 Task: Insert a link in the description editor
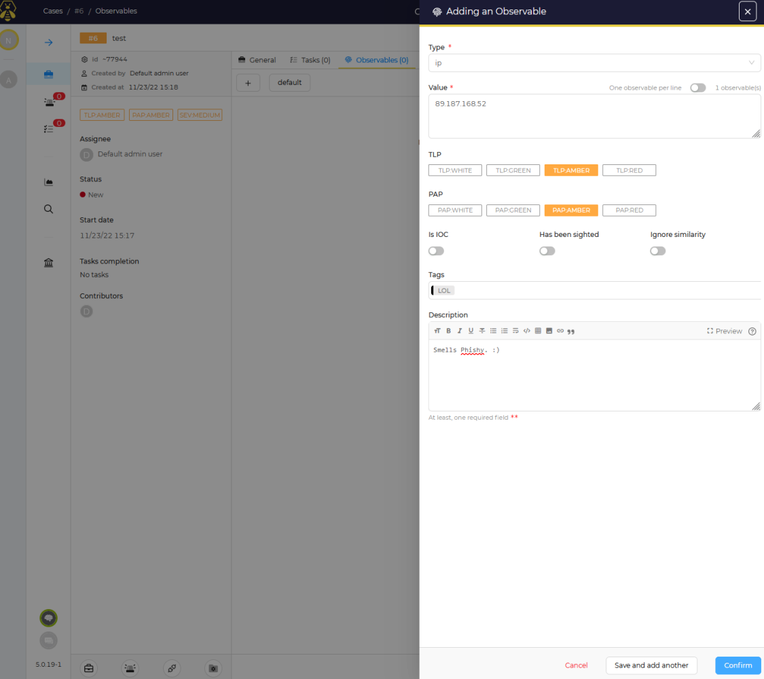point(560,331)
